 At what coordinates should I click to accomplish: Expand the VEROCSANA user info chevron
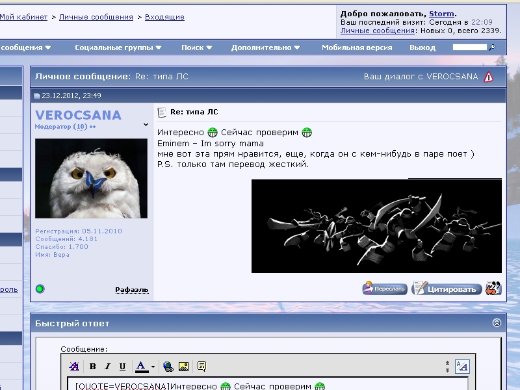[146, 125]
